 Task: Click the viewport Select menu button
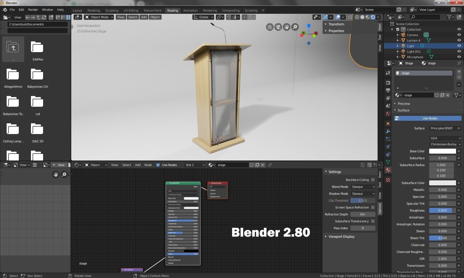click(133, 17)
